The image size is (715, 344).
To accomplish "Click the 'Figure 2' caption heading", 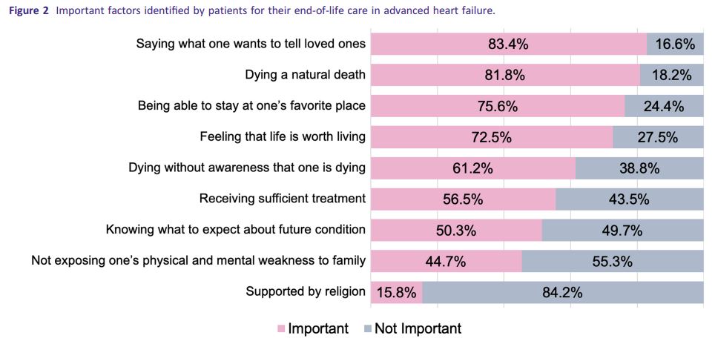I will coord(29,12).
